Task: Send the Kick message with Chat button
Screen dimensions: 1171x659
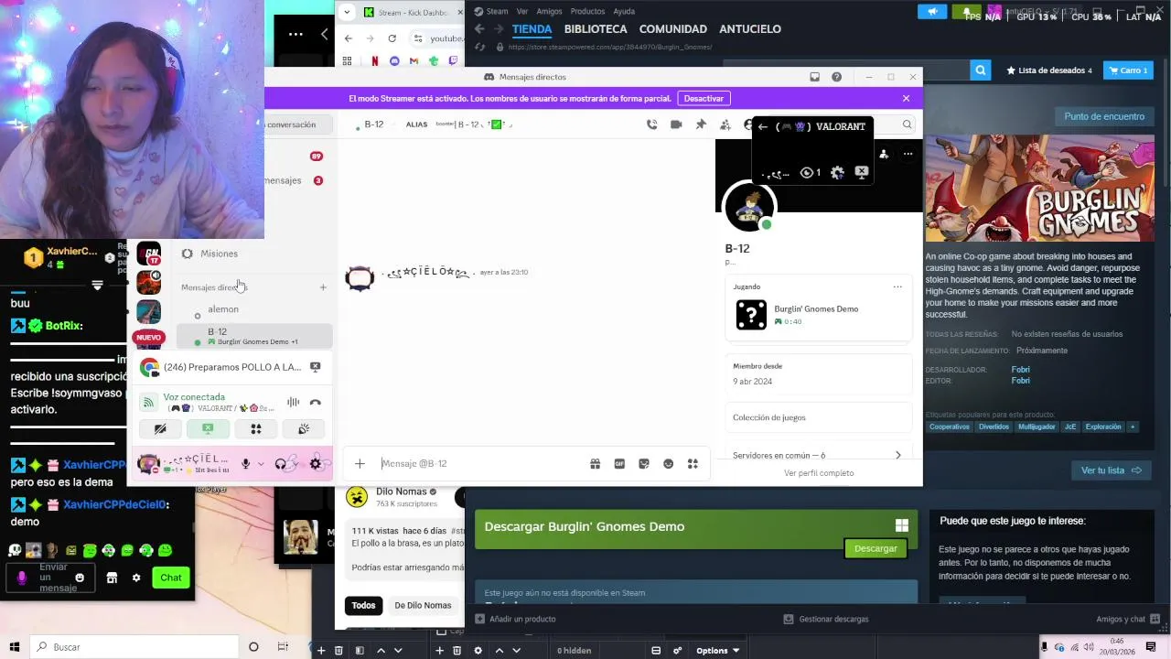Action: [171, 578]
